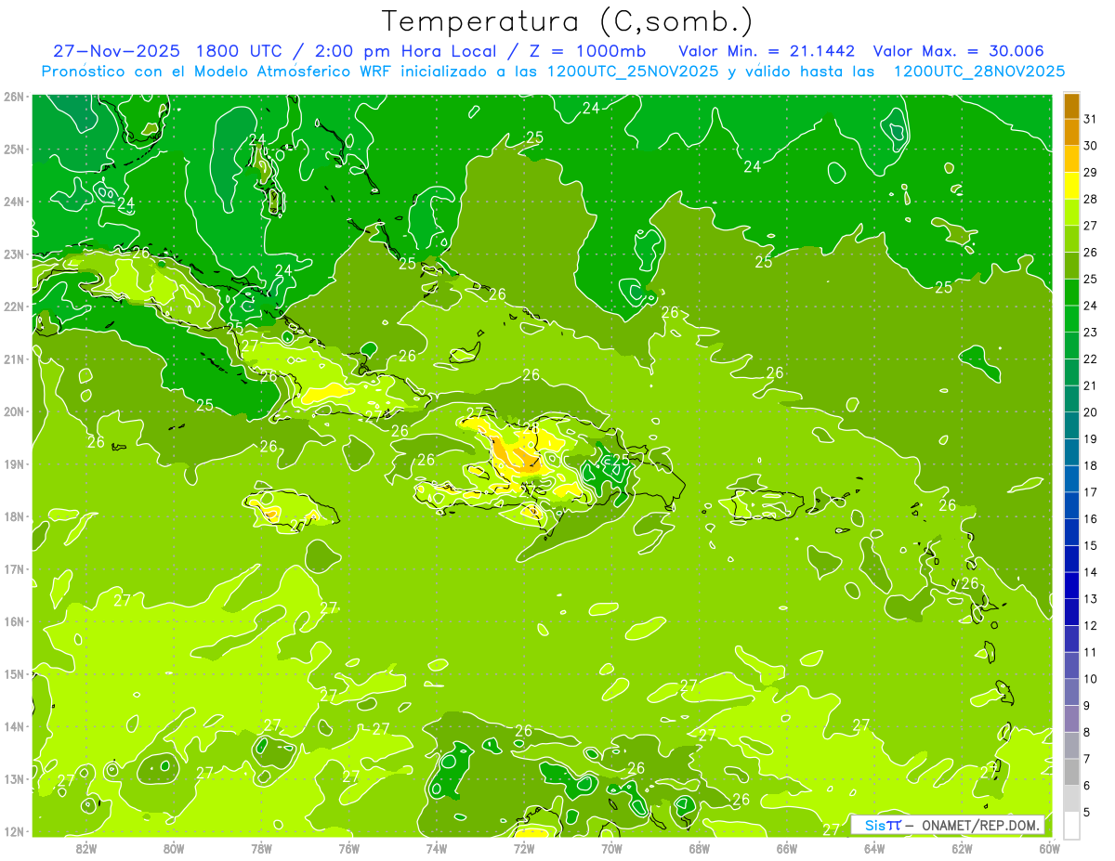Click the 'Sis' logo text in credit box
The height and width of the screenshot is (861, 1115).
(x=874, y=825)
